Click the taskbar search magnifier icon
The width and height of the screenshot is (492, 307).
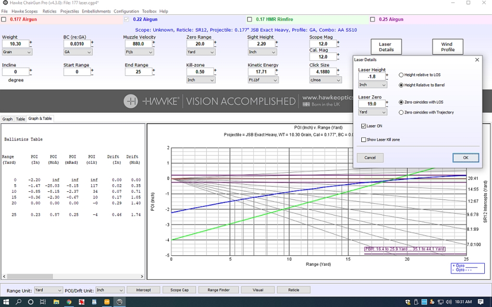pyautogui.click(x=18, y=302)
